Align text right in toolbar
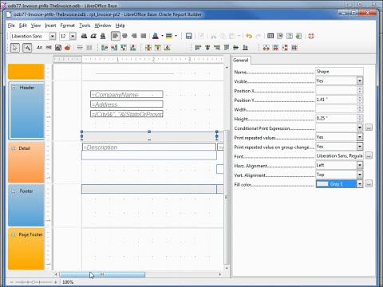 [134, 36]
